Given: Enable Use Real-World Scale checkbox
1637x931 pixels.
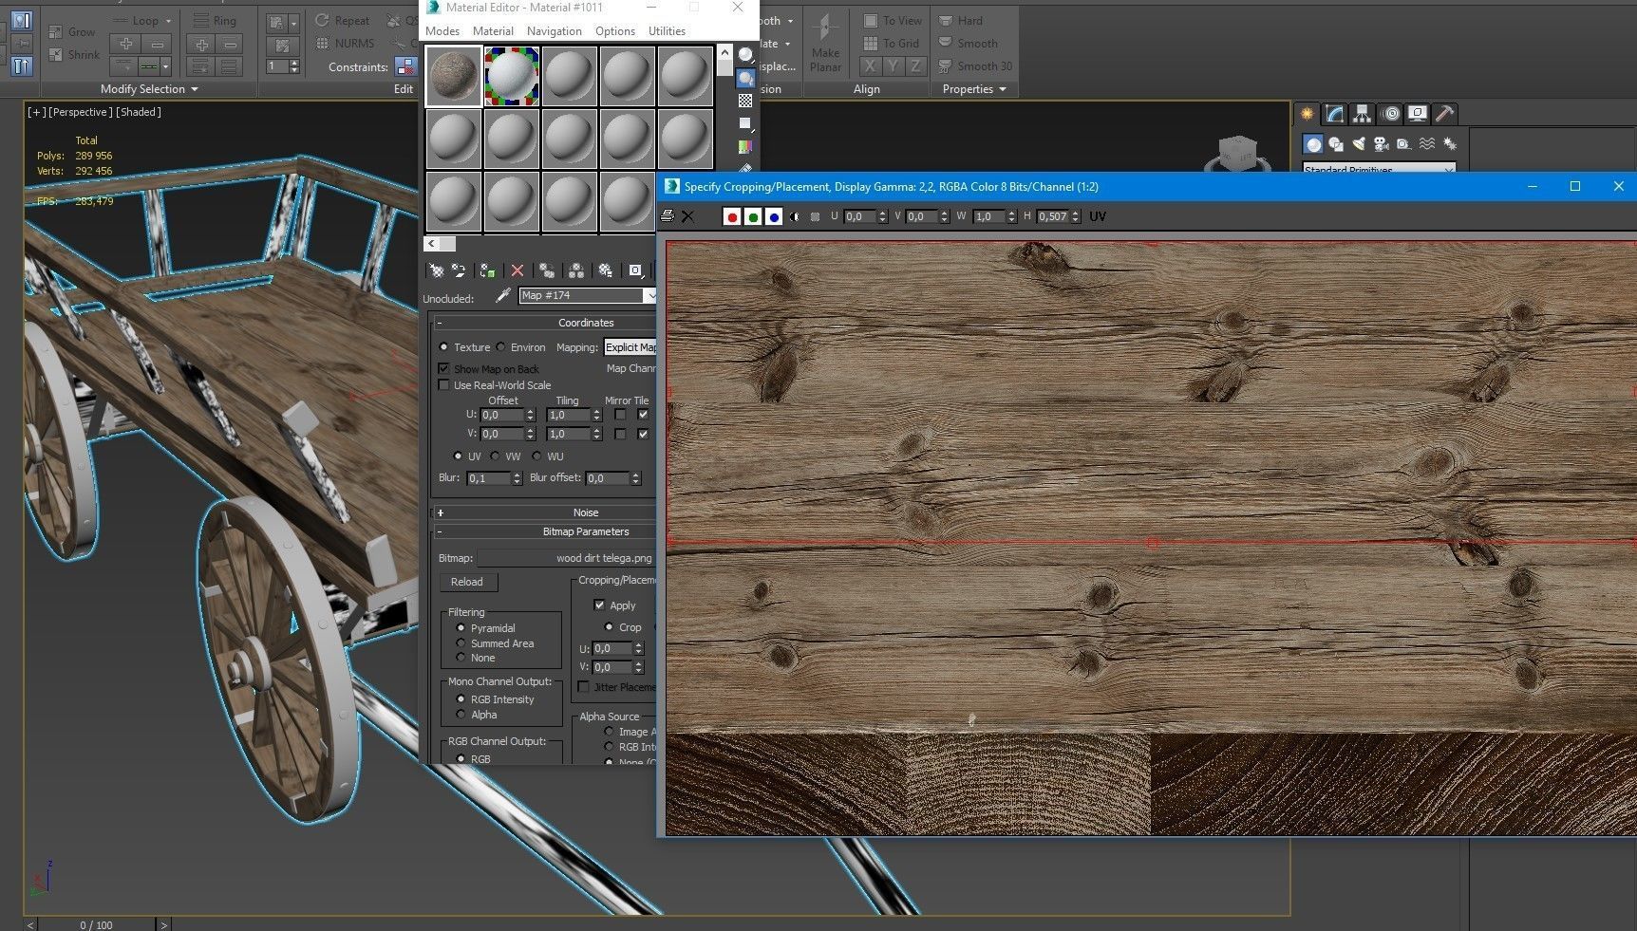Looking at the screenshot, I should 443,384.
